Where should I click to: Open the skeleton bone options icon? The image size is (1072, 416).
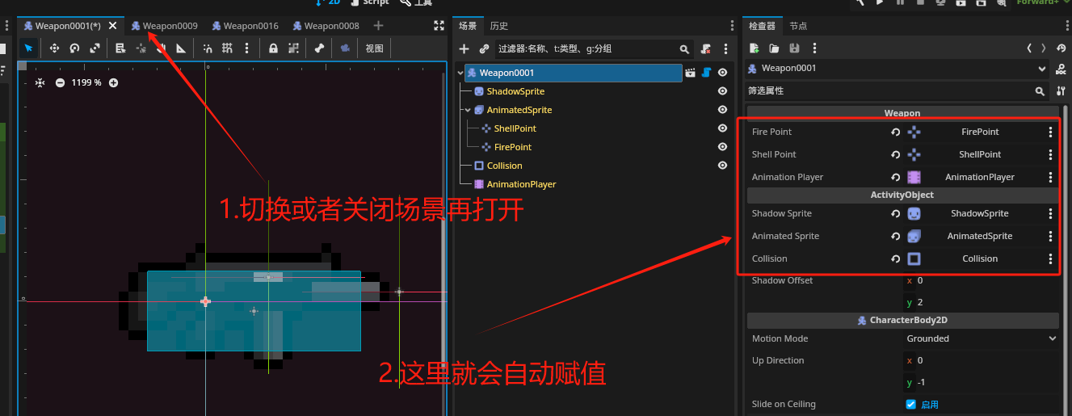coord(319,48)
